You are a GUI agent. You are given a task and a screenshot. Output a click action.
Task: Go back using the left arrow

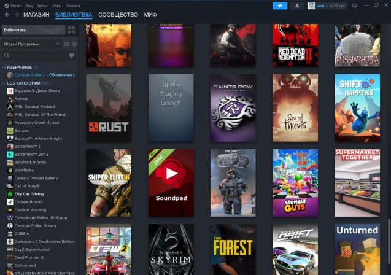tap(6, 14)
